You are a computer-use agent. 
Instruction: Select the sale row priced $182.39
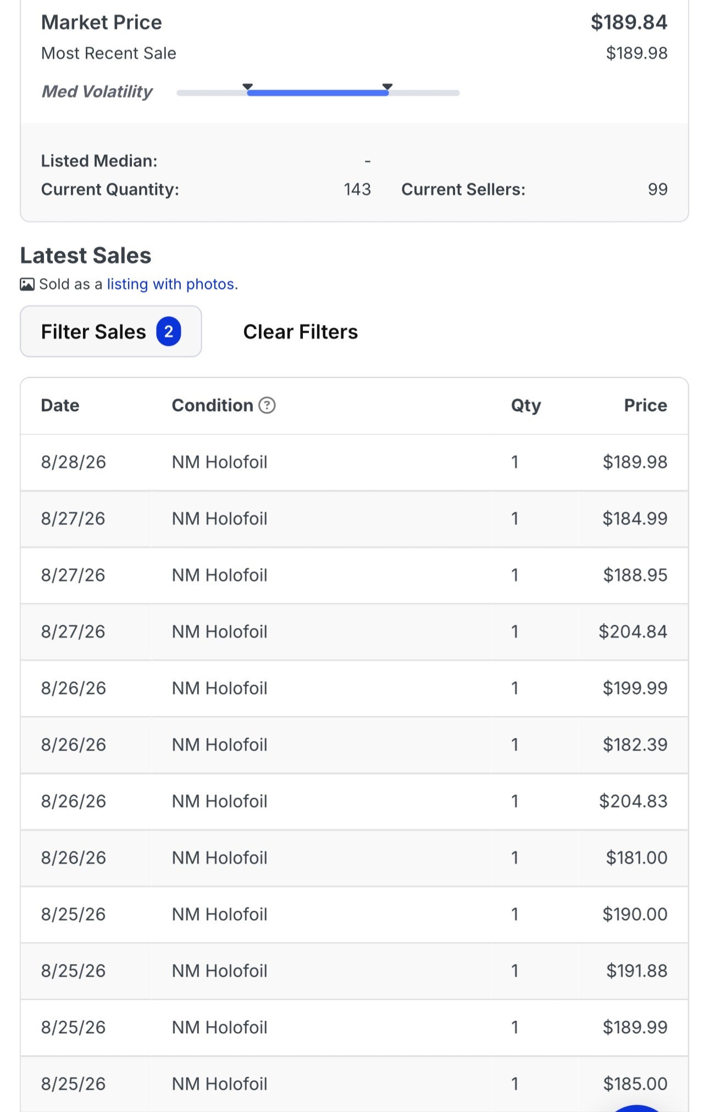[354, 745]
